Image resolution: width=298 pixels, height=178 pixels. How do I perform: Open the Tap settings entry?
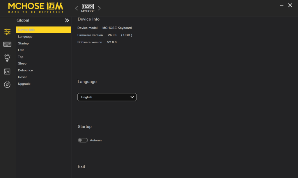pos(21,57)
